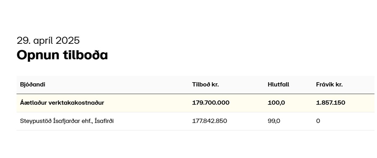Click the word 'verktakakostnaður' in the highlighted row
The height and width of the screenshot is (158, 377).
(76, 103)
